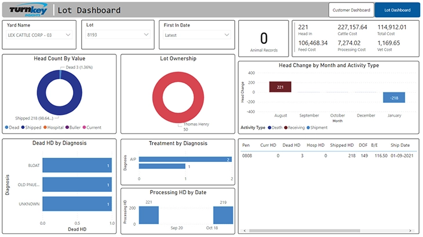Image resolution: width=423 pixels, height=237 pixels.
Task: Click the 106,468.34 Feed Cost value
Action: (313, 43)
